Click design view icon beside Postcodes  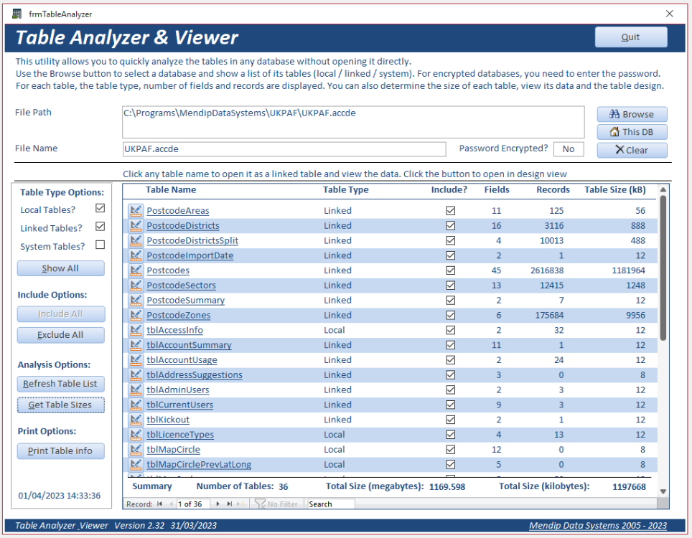click(136, 270)
